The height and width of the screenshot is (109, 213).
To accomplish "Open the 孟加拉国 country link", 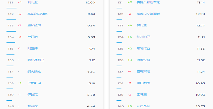I will pyautogui.click(x=34, y=25).
